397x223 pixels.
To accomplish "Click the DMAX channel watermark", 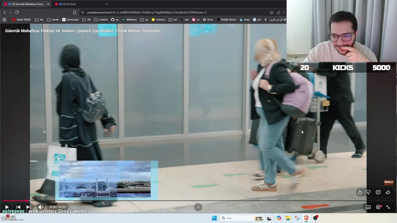I will (389, 183).
